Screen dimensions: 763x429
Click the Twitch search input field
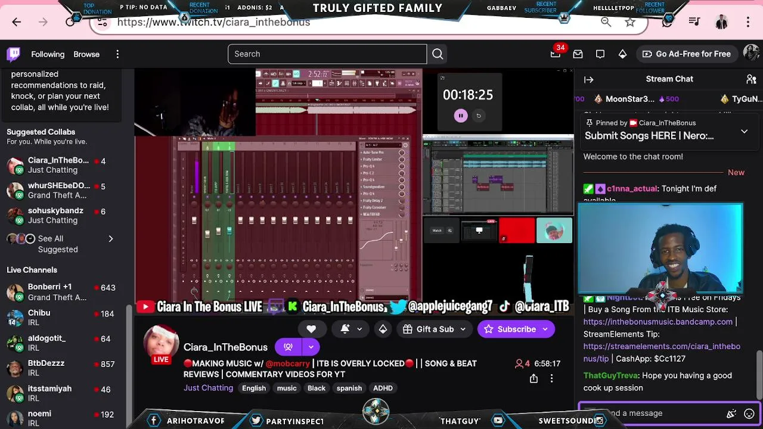(327, 54)
